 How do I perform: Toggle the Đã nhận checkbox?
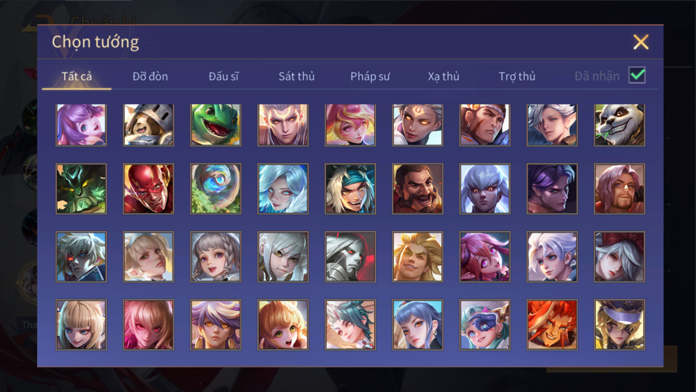coord(637,75)
